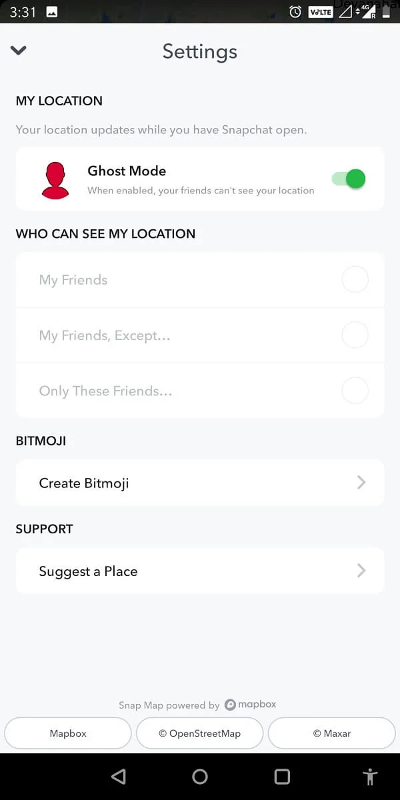400x800 pixels.
Task: Tap the VoLTE indicator in the status bar
Action: 321,11
